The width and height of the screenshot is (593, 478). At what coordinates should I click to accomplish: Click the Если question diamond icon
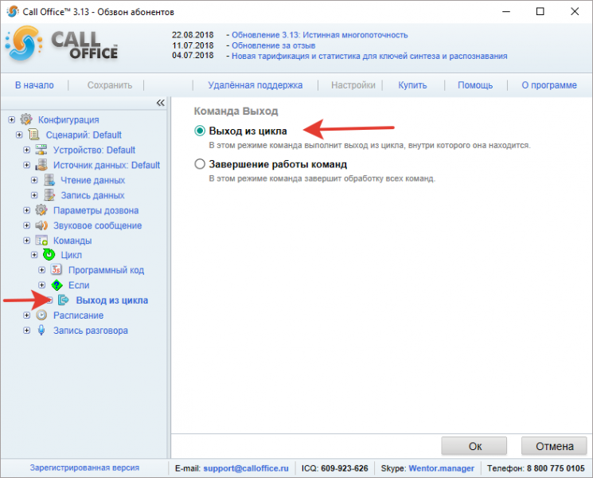57,285
